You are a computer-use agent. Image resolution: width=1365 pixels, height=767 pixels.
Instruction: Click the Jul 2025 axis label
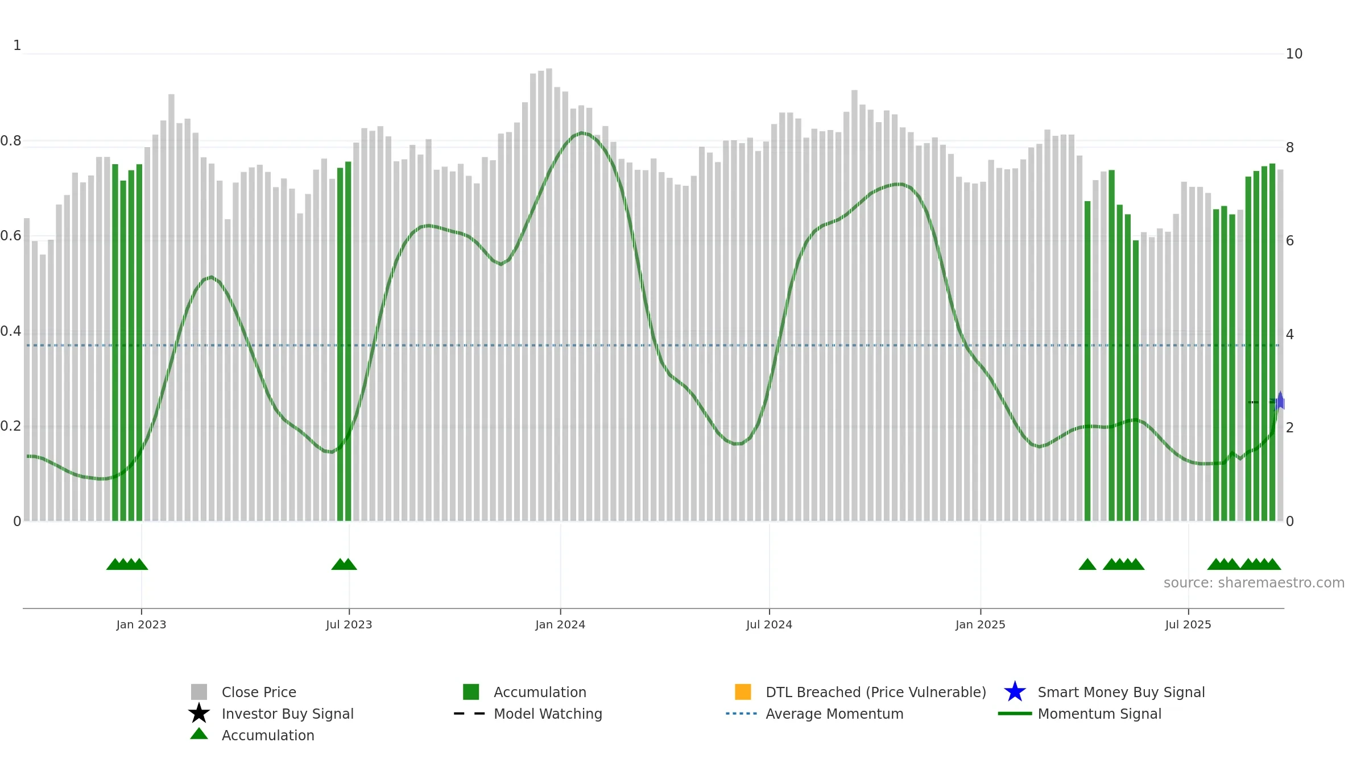click(1188, 625)
